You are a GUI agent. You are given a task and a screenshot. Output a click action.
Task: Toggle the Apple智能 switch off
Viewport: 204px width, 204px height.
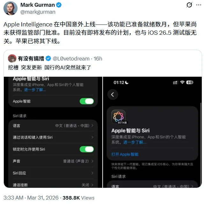pos(87,101)
